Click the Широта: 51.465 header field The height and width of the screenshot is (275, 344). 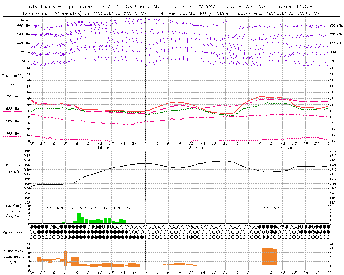pyautogui.click(x=244, y=6)
